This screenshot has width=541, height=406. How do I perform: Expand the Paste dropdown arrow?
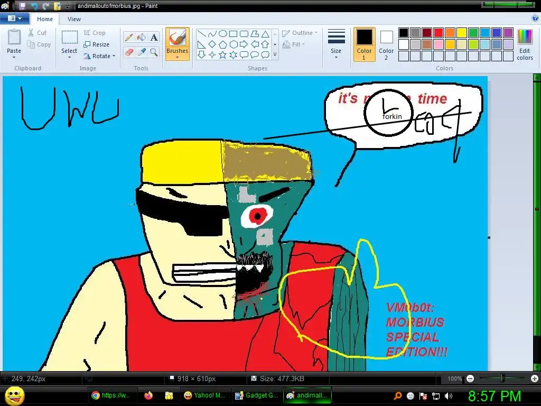14,57
